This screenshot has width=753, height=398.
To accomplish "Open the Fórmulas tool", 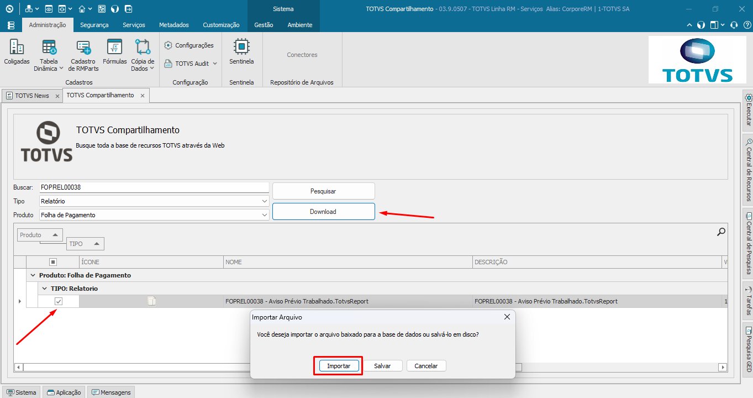I will tap(114, 48).
